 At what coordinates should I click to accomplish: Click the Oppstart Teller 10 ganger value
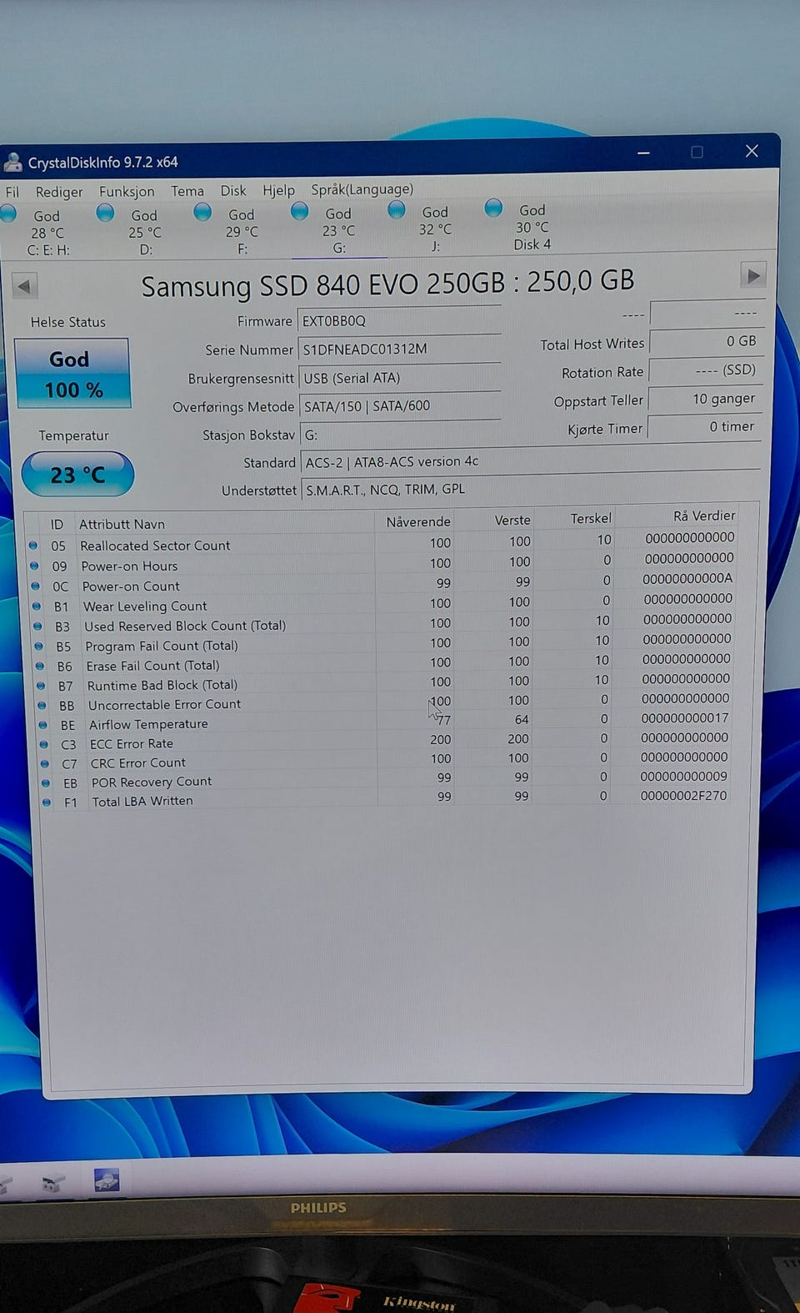click(x=705, y=399)
